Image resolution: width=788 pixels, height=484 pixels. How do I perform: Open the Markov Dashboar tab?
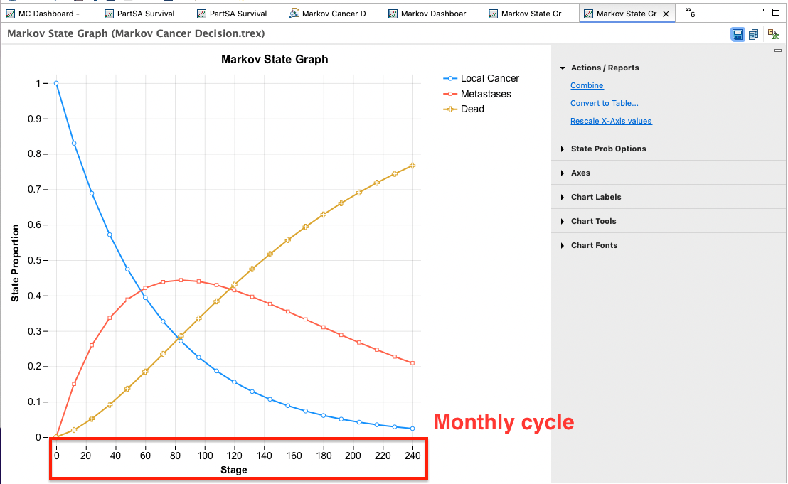[x=427, y=14]
